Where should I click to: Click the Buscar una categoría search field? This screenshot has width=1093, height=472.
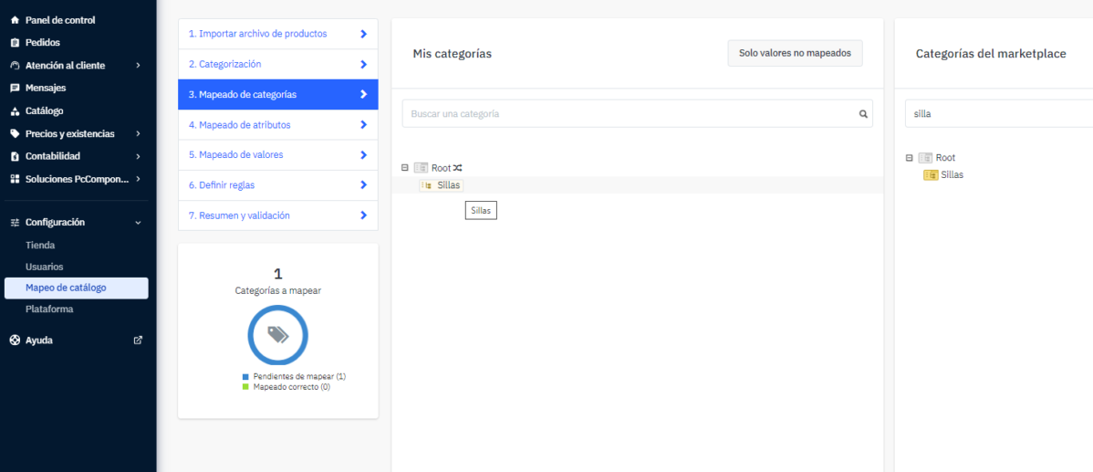click(x=630, y=114)
